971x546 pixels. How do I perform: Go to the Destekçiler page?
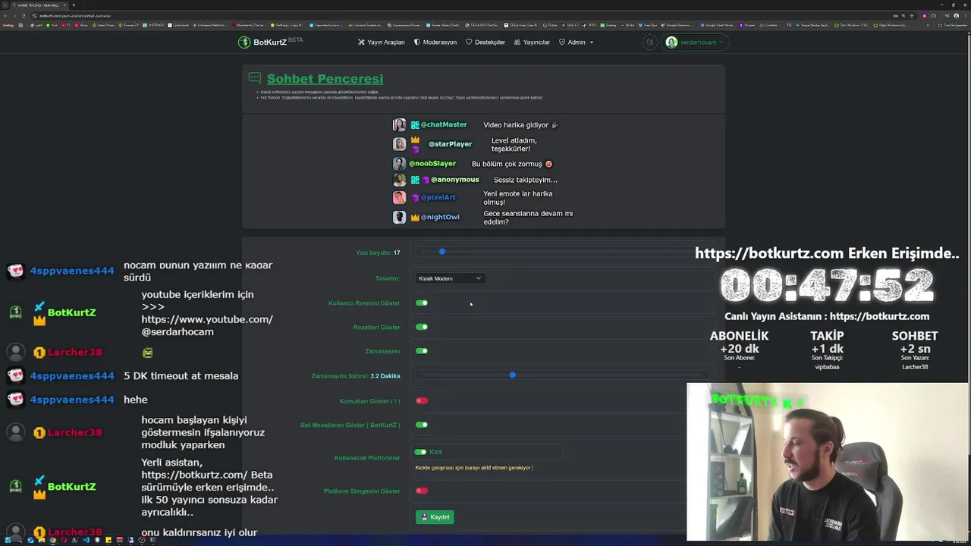[485, 42]
